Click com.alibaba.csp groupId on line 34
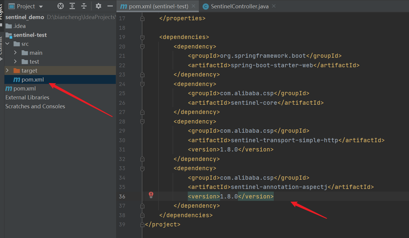The width and height of the screenshot is (409, 238). click(247, 178)
